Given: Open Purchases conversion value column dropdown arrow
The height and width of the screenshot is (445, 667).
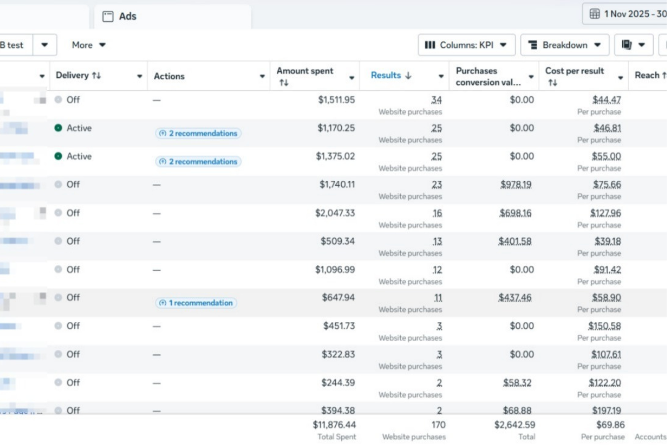Looking at the screenshot, I should coord(531,77).
